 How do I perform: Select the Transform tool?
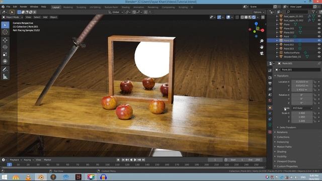tap(5, 61)
